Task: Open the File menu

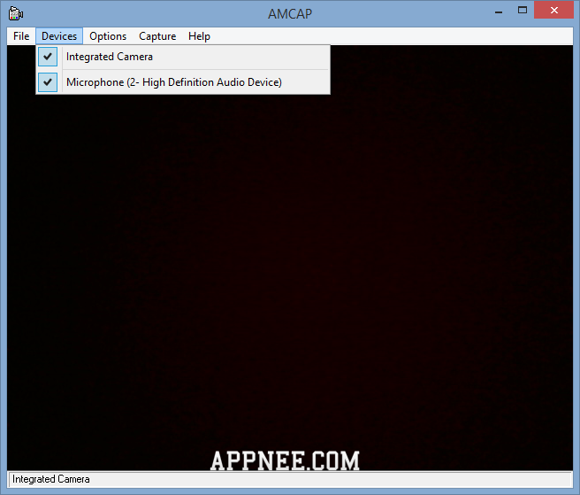Action: (21, 36)
